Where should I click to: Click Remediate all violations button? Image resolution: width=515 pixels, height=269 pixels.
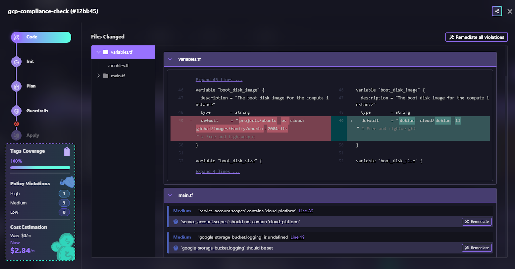(x=476, y=37)
